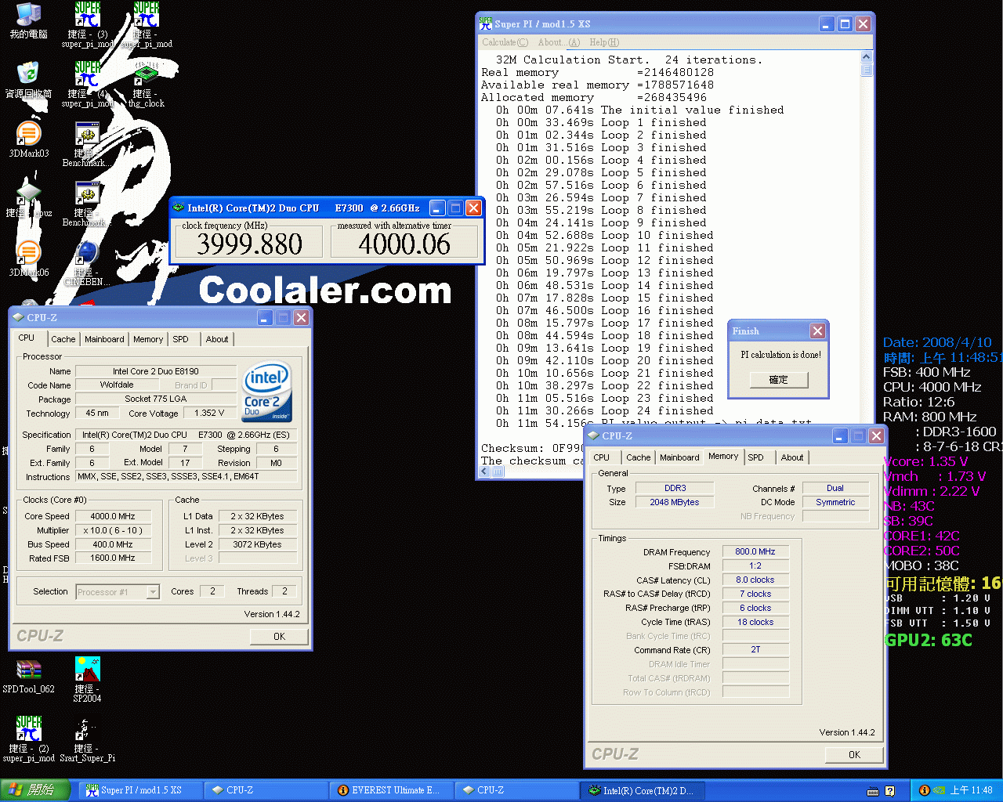Click the processor name Intel Core 2 Duo E8190

(155, 371)
